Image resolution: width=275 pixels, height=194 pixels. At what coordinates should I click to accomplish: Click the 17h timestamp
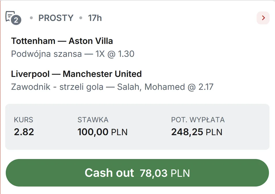(x=95, y=18)
